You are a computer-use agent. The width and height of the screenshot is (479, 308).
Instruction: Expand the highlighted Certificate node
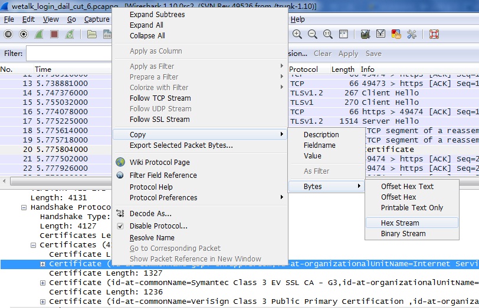tap(42, 264)
